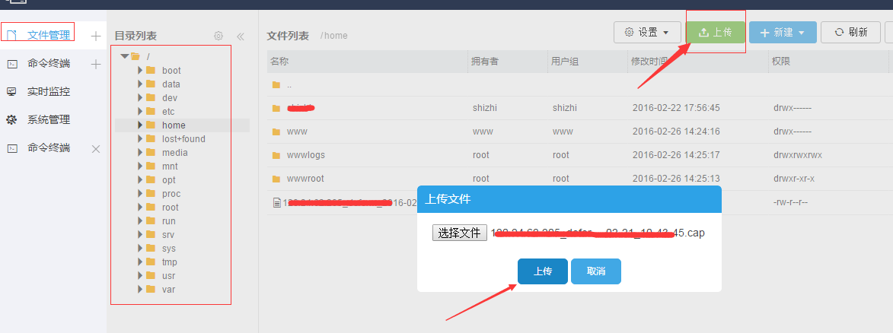Image resolution: width=893 pixels, height=333 pixels.
Task: Select the root folder in the tree
Action: coord(170,208)
